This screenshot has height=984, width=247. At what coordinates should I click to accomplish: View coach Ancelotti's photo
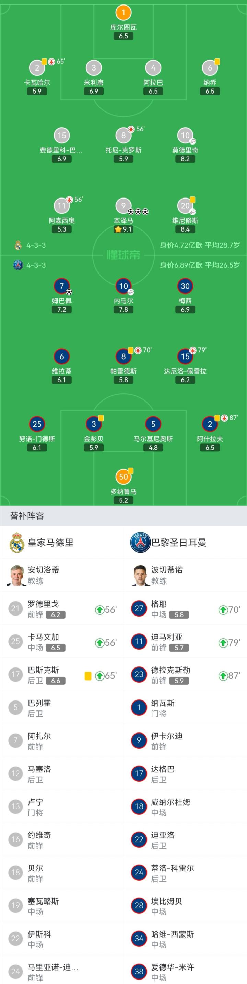(x=16, y=575)
